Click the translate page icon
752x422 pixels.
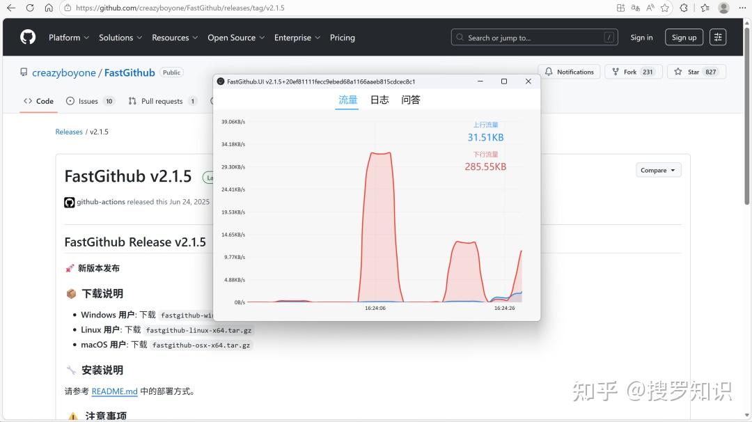coord(636,8)
